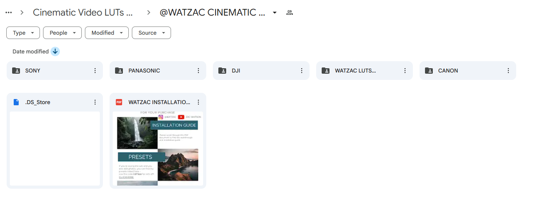Open the breadcrumb overflow three-dots menu
551x200 pixels.
pyautogui.click(x=9, y=12)
